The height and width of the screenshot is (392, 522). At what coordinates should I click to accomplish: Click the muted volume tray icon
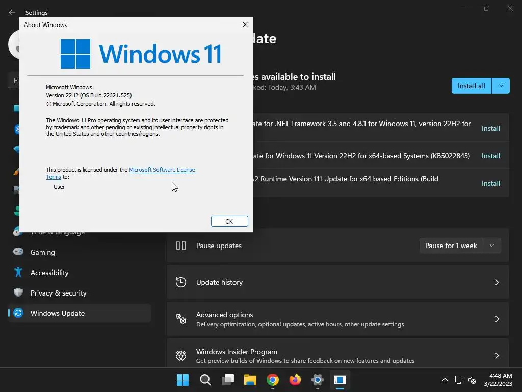[x=472, y=380]
